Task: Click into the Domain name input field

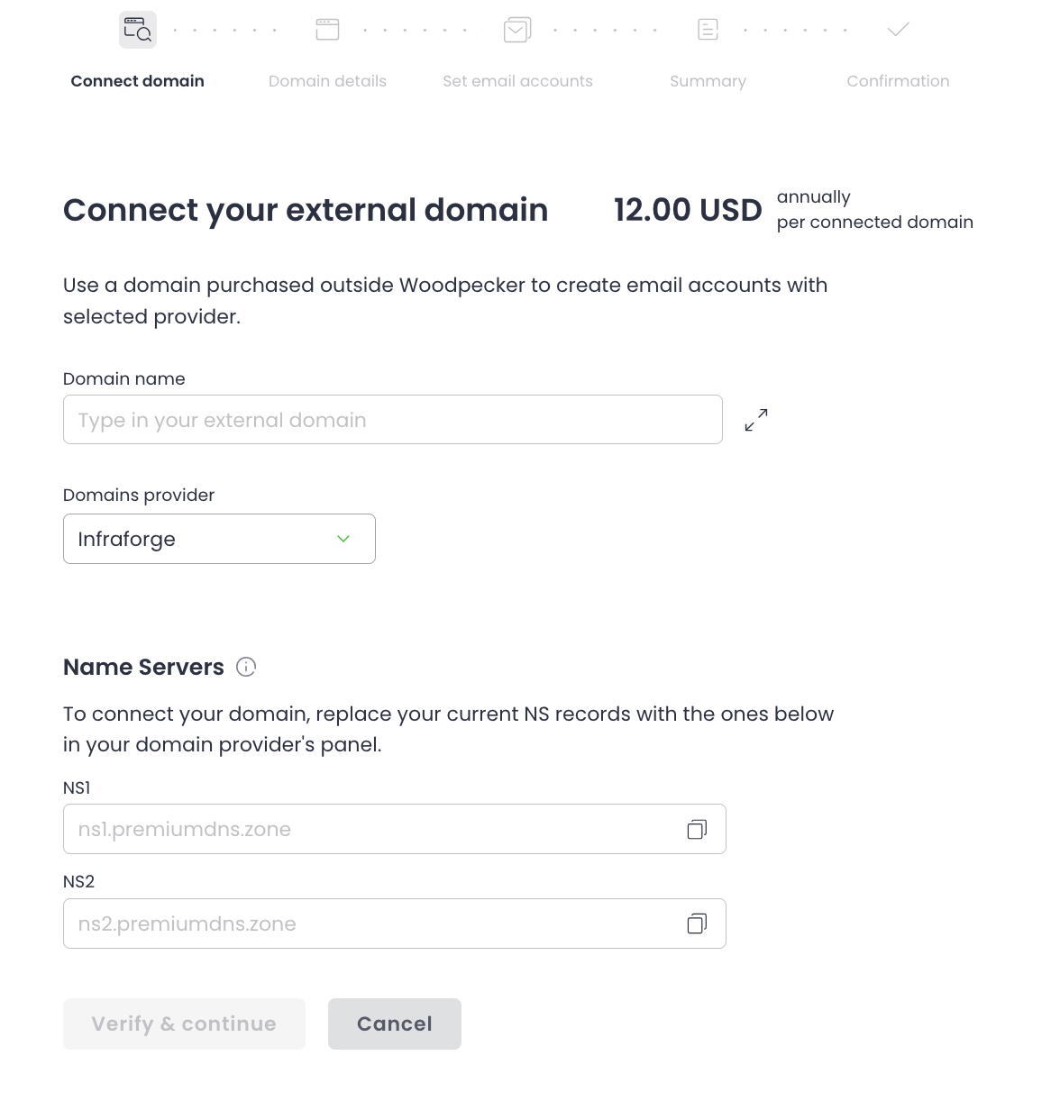Action: coord(392,420)
